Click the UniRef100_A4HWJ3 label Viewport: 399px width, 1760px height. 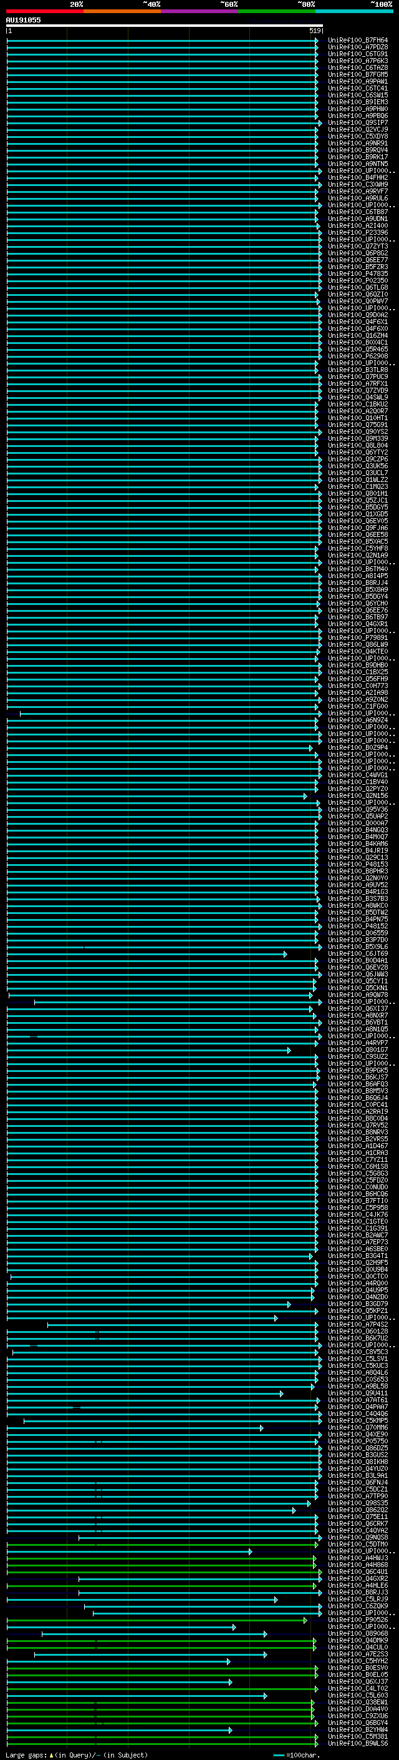tap(357, 1558)
